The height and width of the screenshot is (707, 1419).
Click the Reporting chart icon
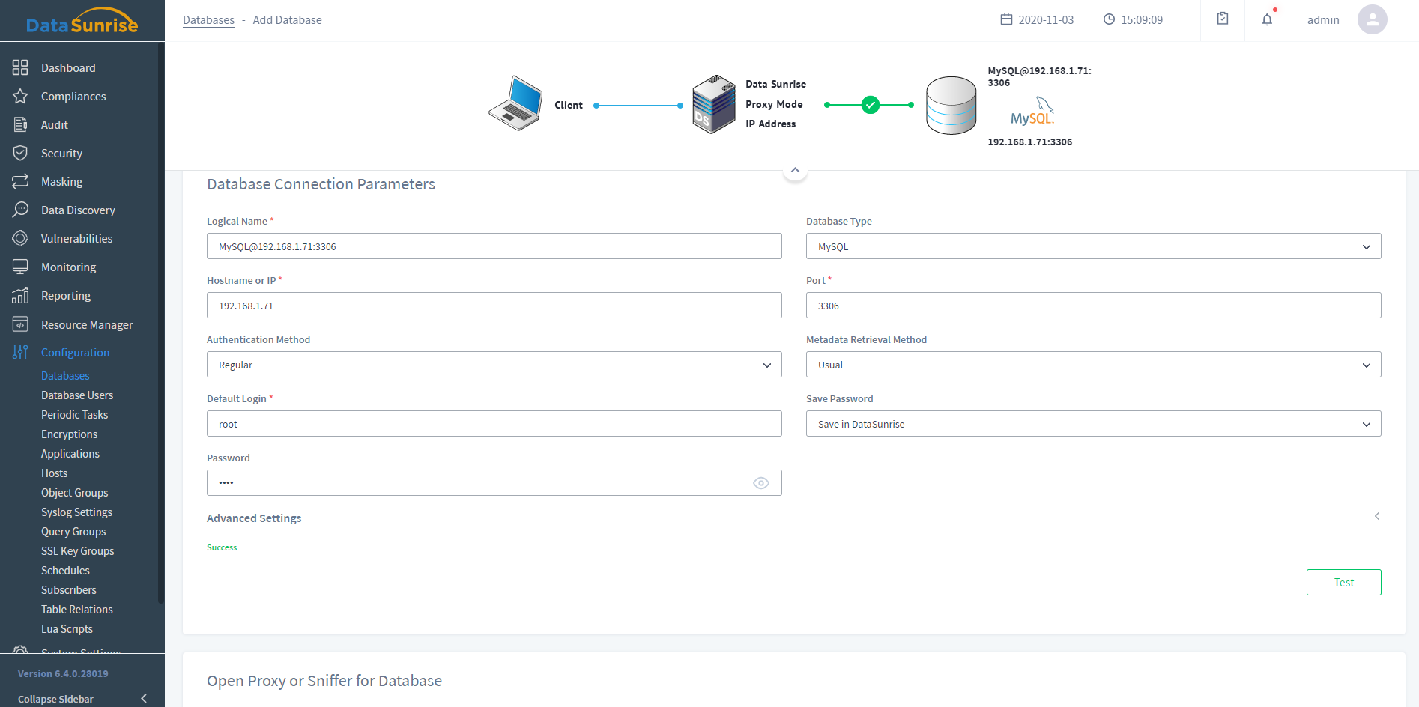20,295
